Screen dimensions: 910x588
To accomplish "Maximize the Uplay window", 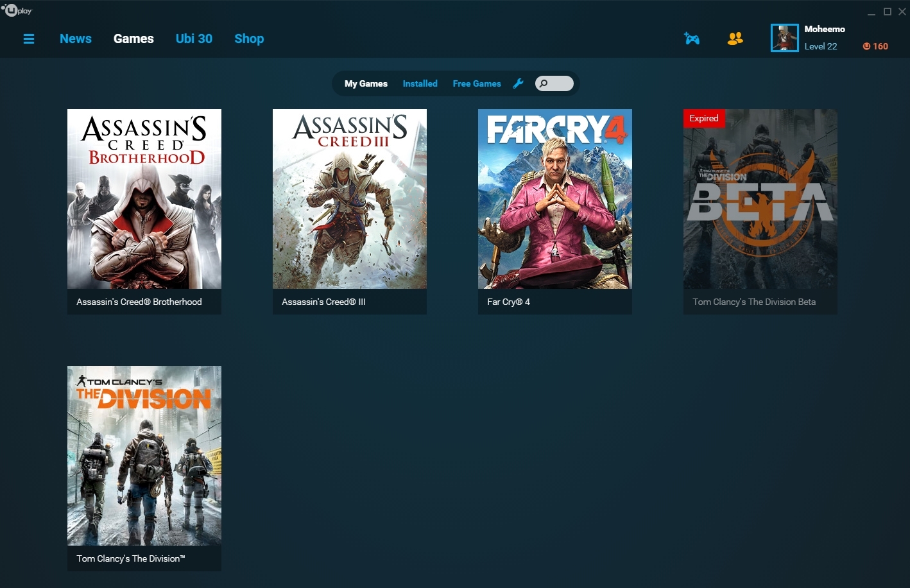I will click(888, 12).
